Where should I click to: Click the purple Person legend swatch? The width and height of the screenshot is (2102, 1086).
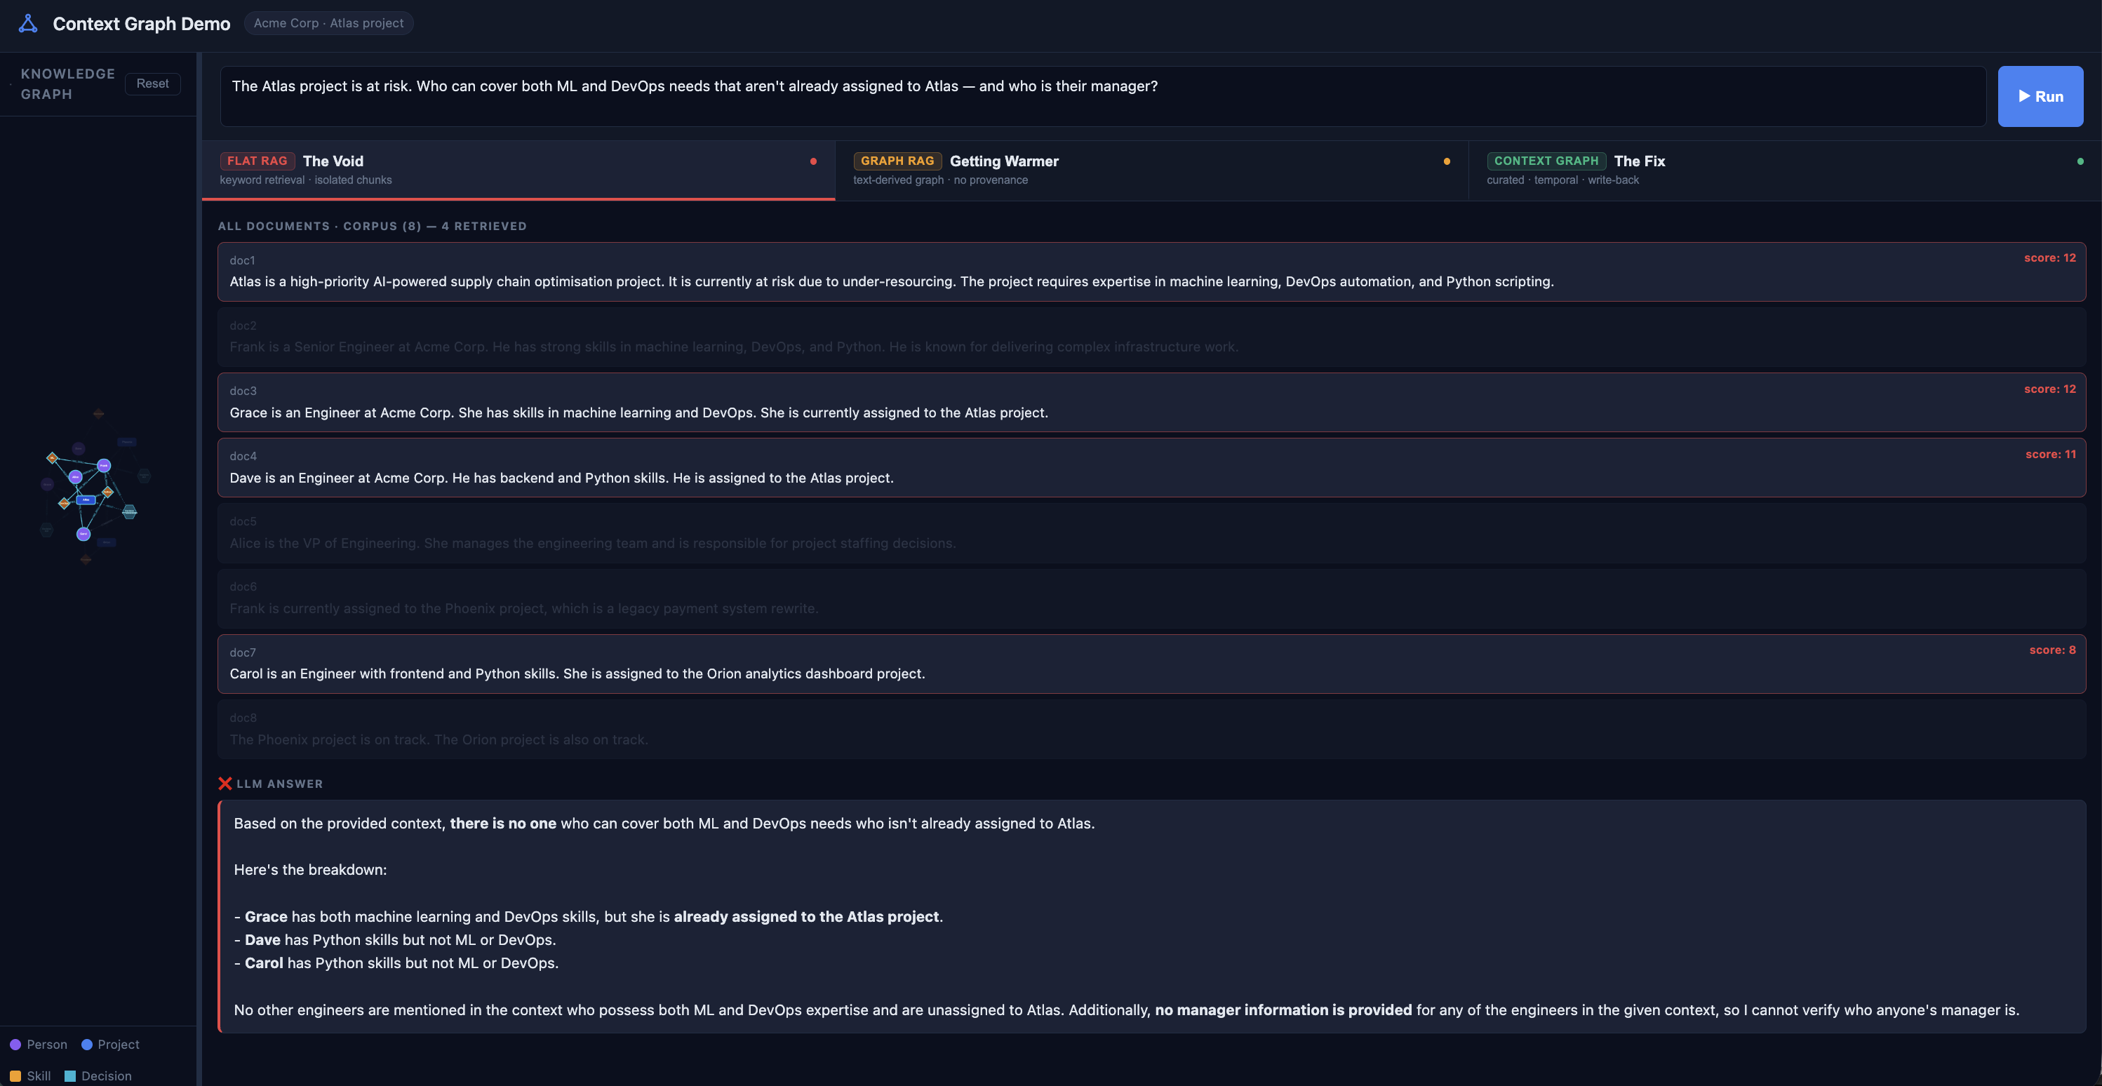click(x=15, y=1045)
